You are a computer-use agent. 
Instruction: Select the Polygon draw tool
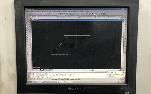tap(27, 27)
